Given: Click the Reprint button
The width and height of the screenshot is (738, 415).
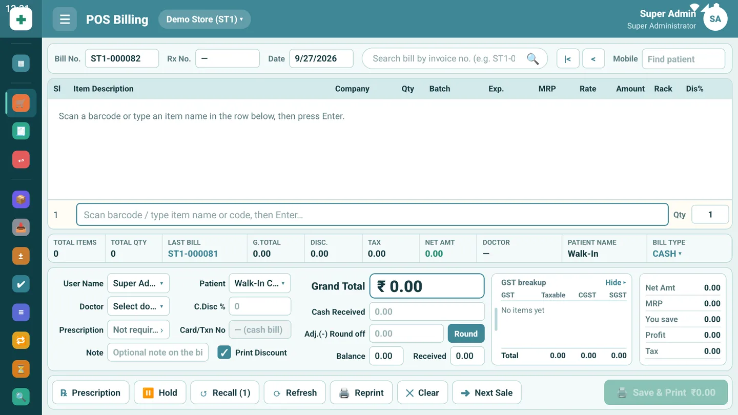Looking at the screenshot, I should coord(361,393).
